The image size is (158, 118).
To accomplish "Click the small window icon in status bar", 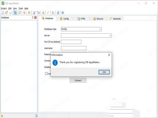I will coord(36,116).
